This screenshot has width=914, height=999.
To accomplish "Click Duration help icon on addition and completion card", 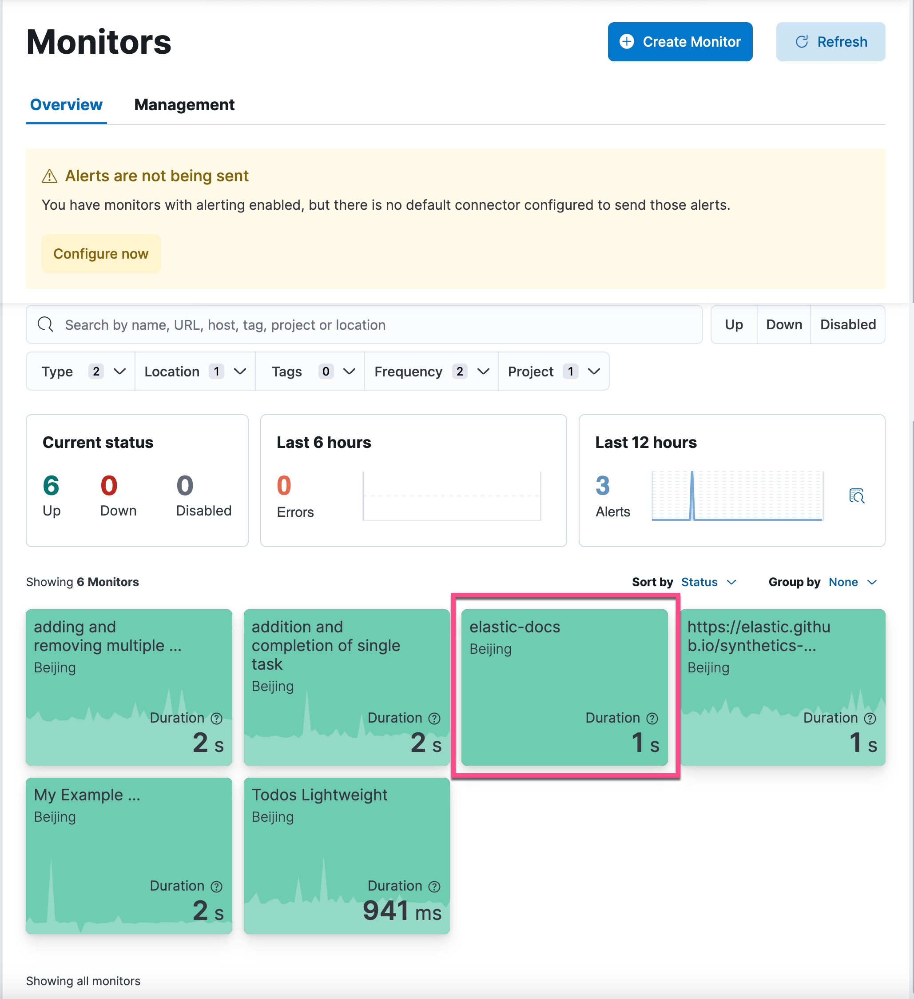I will coord(434,719).
